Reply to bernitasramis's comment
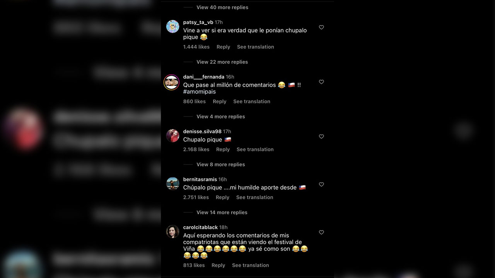 [x=222, y=197]
